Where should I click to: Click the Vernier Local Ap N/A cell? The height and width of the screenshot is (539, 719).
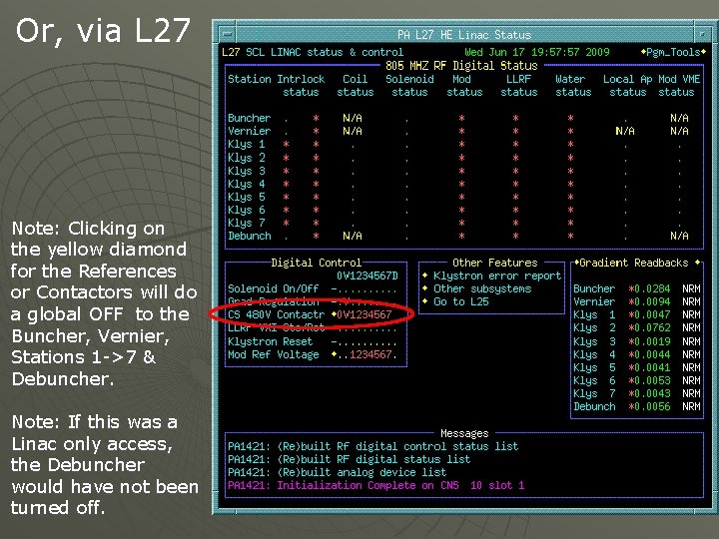624,131
